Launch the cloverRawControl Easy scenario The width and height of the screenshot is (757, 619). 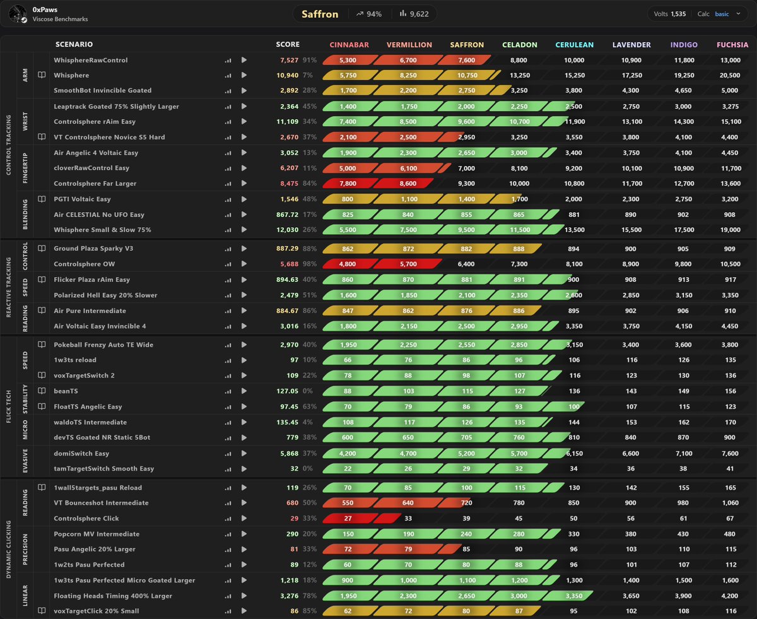point(244,168)
